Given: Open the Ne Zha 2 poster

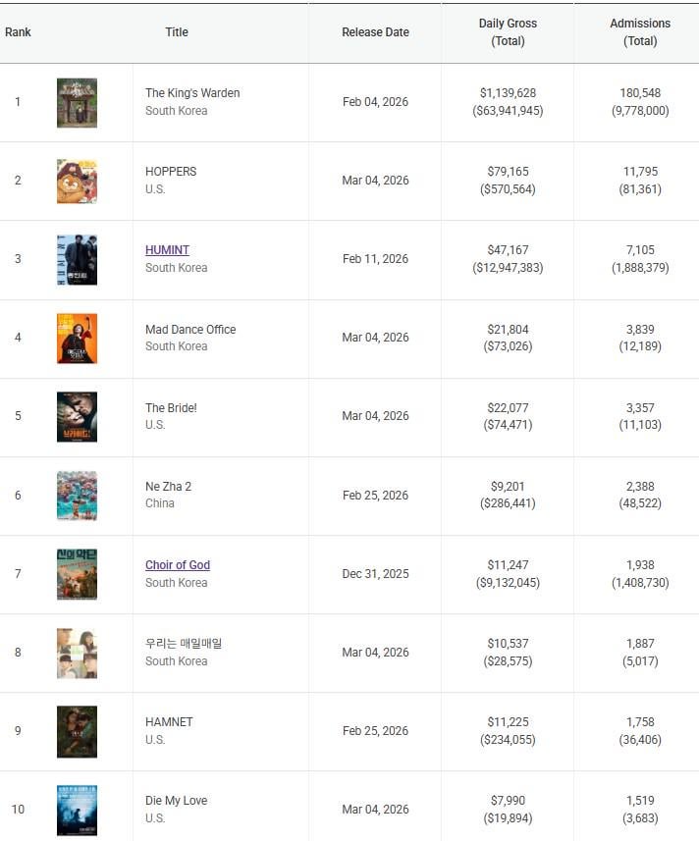Looking at the screenshot, I should pos(77,496).
